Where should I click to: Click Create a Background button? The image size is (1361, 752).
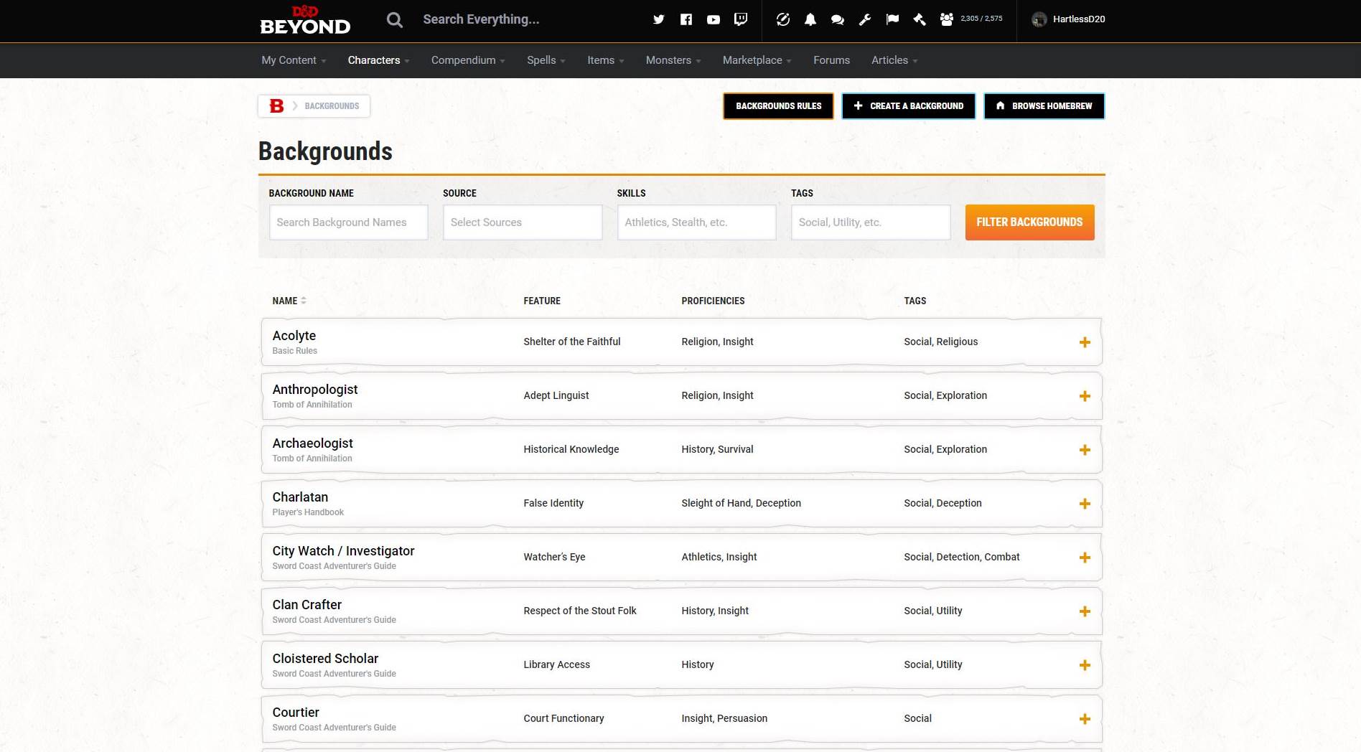[908, 106]
